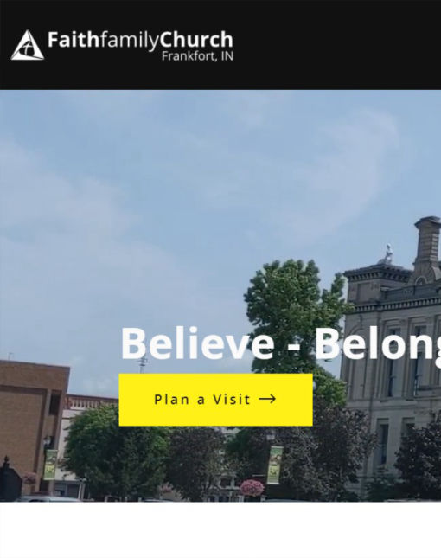Click the pink hanging flower basket

point(252,488)
